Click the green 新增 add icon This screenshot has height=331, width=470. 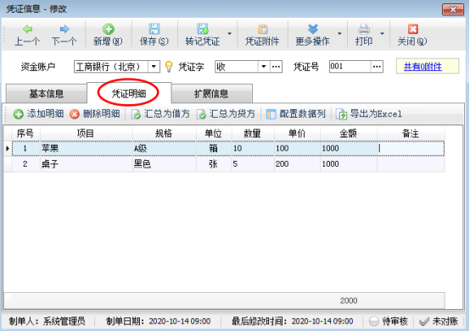point(109,29)
